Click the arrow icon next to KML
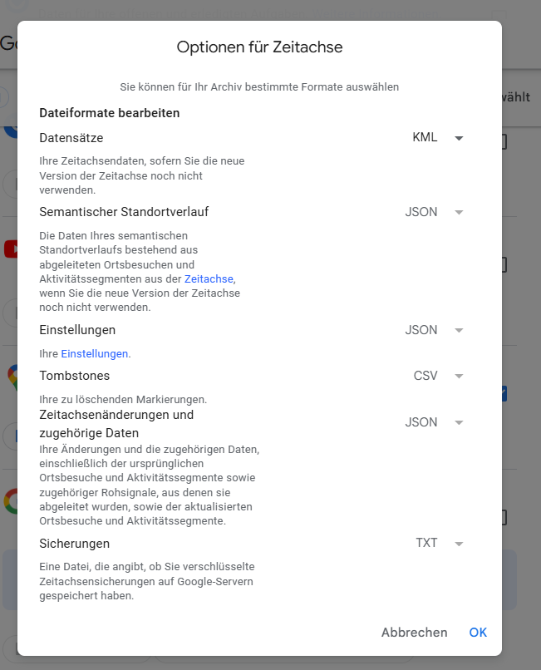 coord(459,138)
